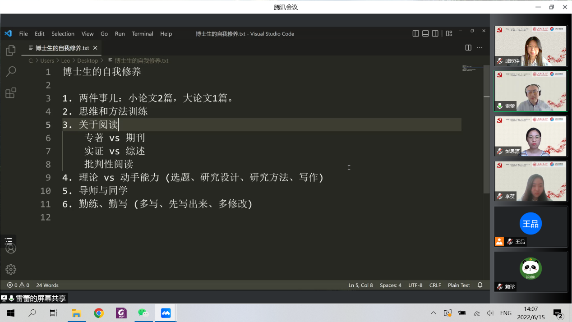Toggle the bottom panel visibility
Screen dimensions: 572x322
(425, 33)
